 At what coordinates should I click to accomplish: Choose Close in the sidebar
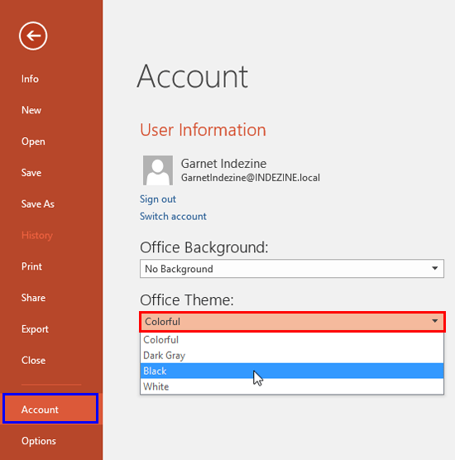click(x=33, y=360)
